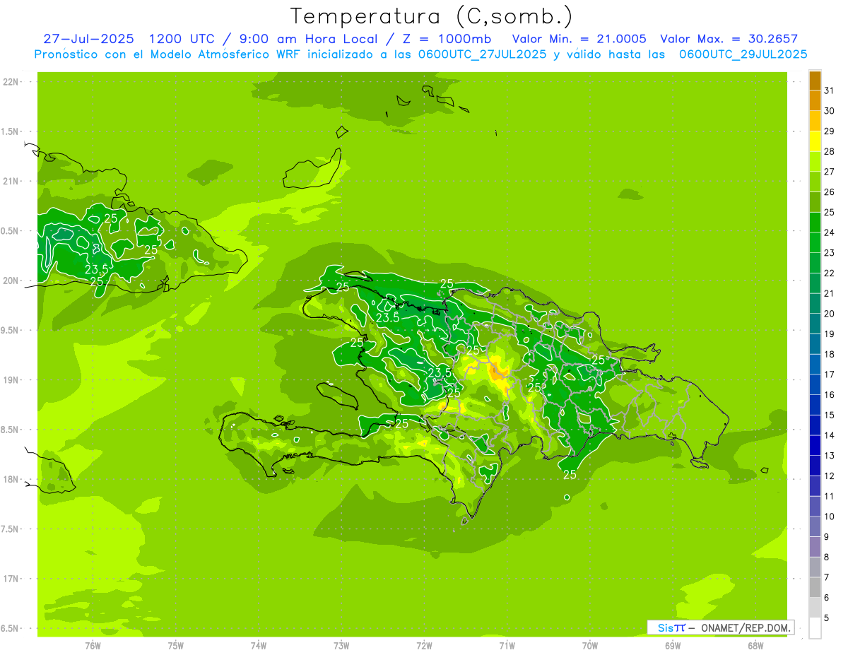Click the '76W' longitude axis label
The width and height of the screenshot is (848, 655).
93,645
